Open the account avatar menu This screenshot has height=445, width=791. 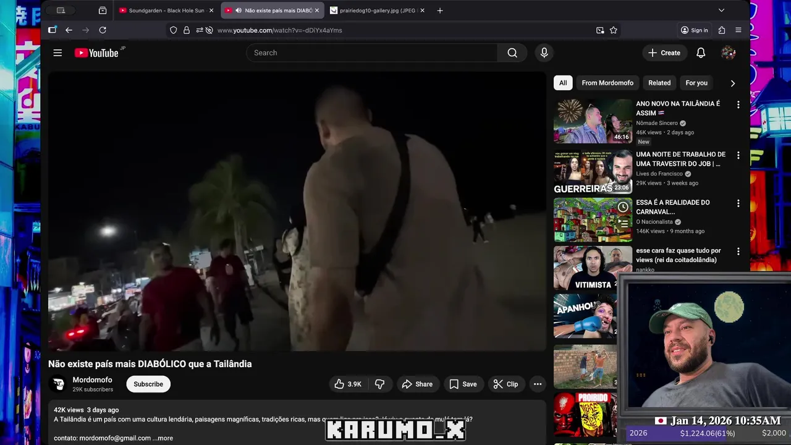pyautogui.click(x=728, y=53)
